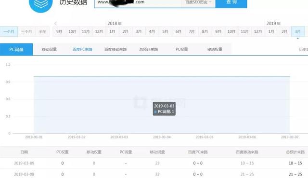Select the 半年 time range
This screenshot has width=308, height=178.
point(42,31)
